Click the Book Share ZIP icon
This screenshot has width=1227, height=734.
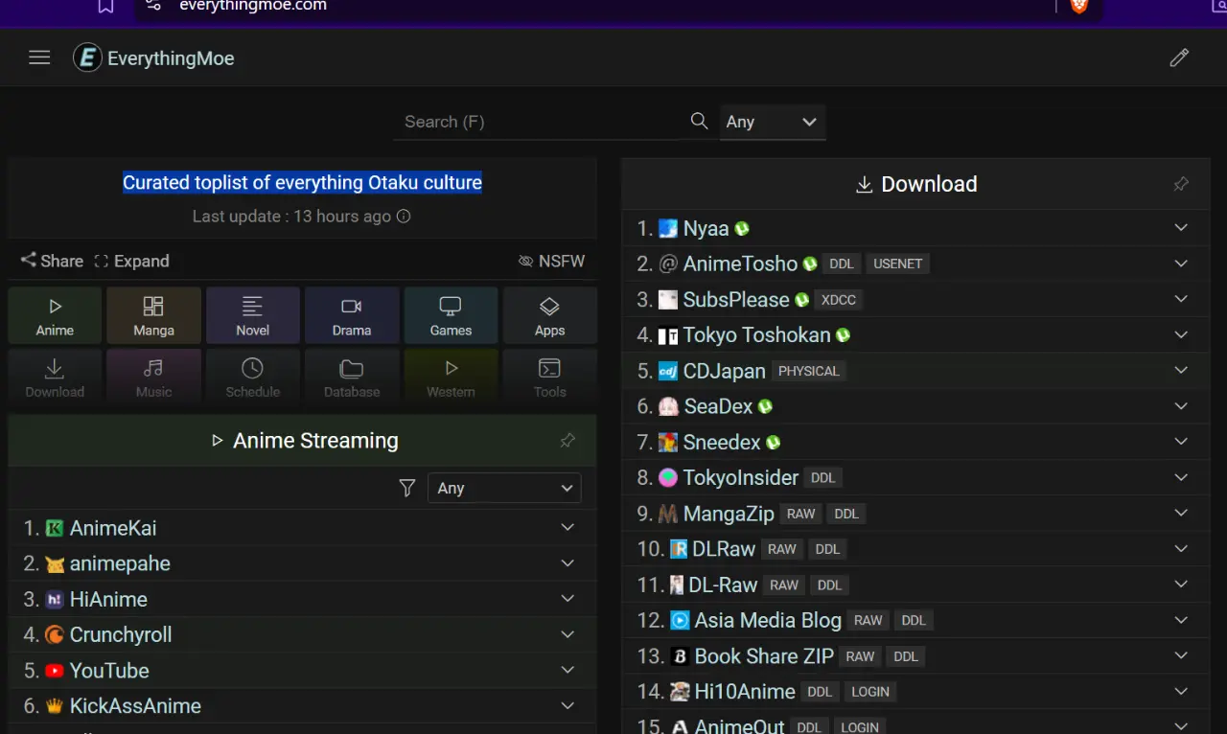680,656
